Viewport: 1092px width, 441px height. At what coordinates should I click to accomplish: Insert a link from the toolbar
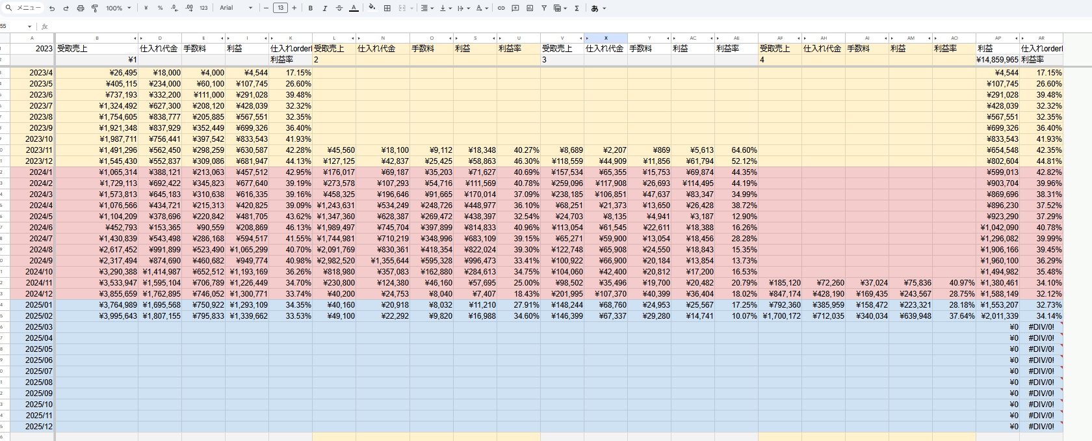pyautogui.click(x=501, y=8)
